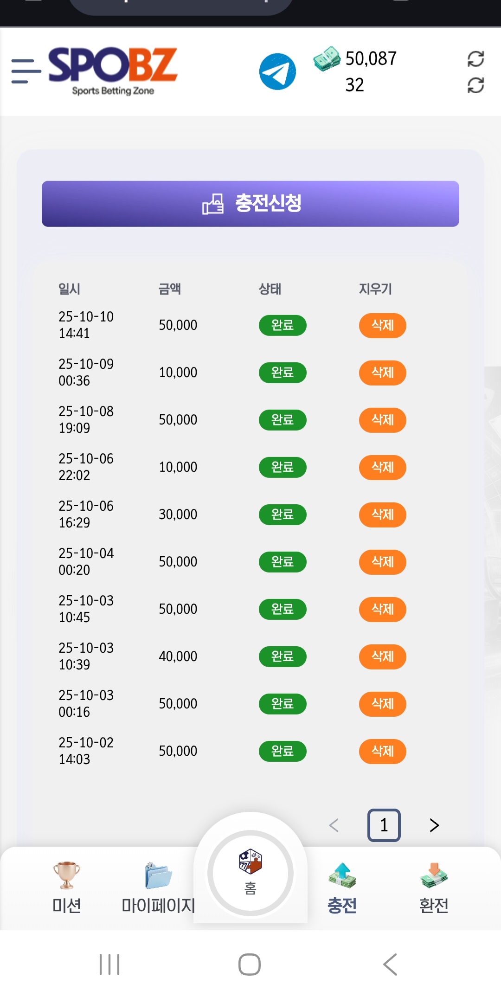Delete the 25-10-09 00:36 record

(x=382, y=373)
